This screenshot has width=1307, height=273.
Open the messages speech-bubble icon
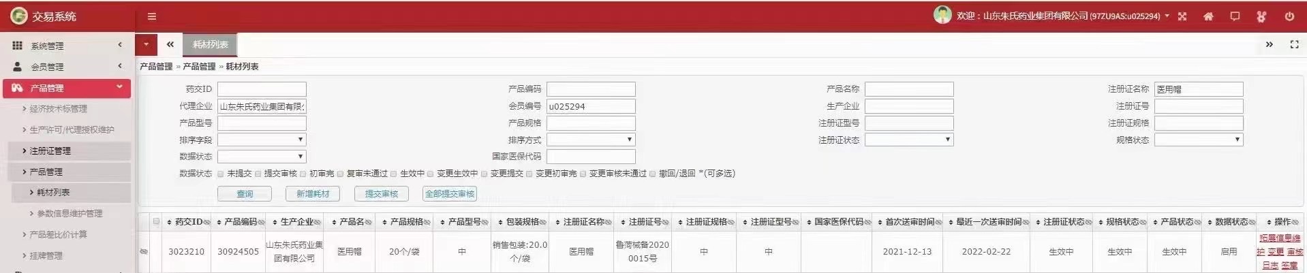coord(1235,16)
